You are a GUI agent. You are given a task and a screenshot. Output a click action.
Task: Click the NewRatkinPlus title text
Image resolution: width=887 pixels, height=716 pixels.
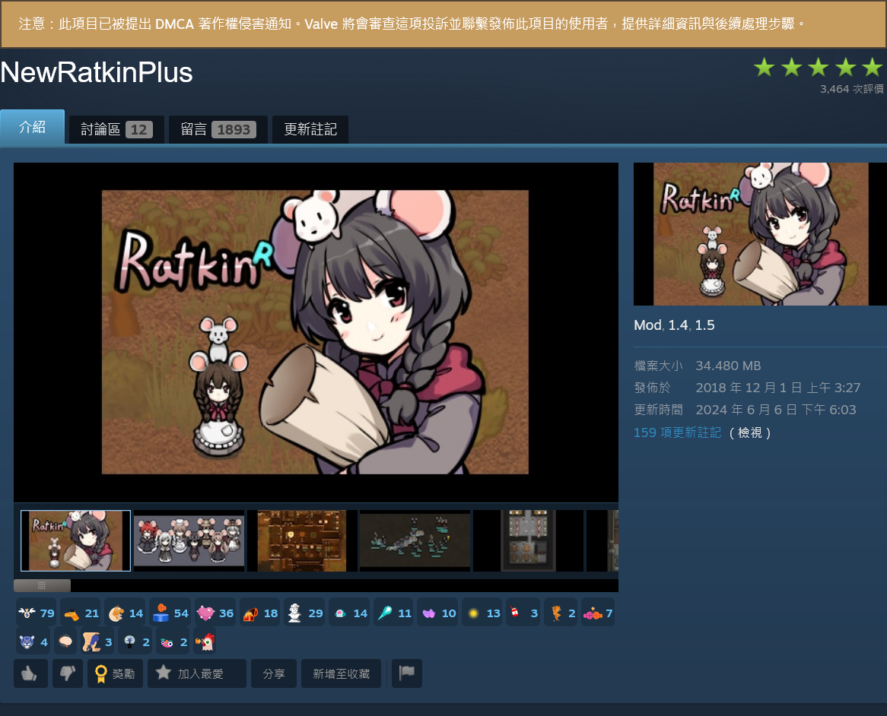tap(96, 72)
